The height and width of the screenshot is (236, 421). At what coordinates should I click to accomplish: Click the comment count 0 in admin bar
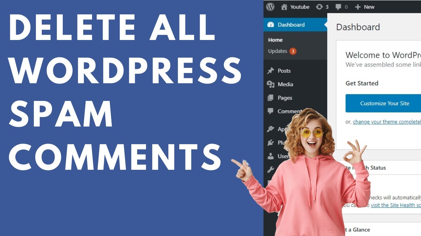[x=346, y=7]
